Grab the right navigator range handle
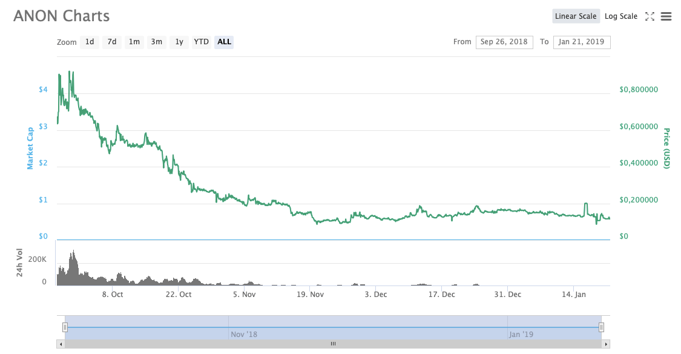 point(601,327)
